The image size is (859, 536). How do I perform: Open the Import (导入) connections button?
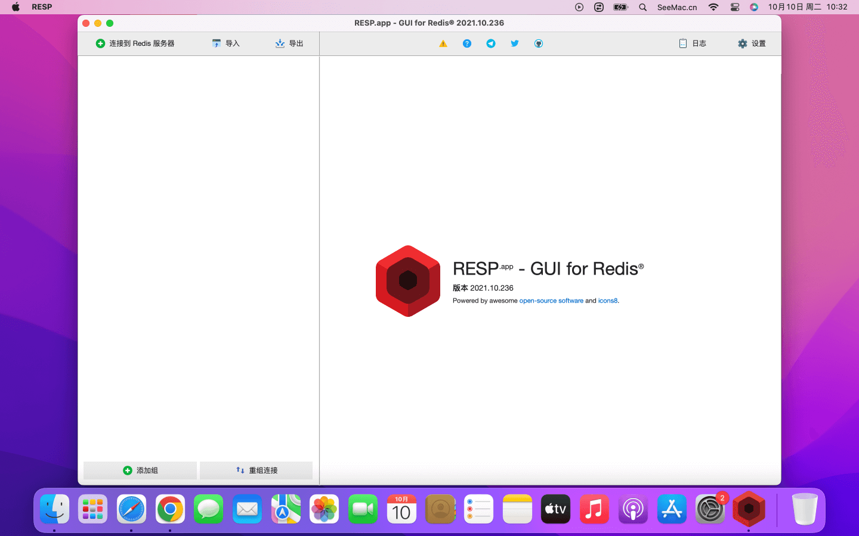tap(225, 43)
